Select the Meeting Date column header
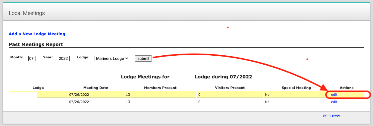The height and width of the screenshot is (126, 373). pyautogui.click(x=96, y=88)
